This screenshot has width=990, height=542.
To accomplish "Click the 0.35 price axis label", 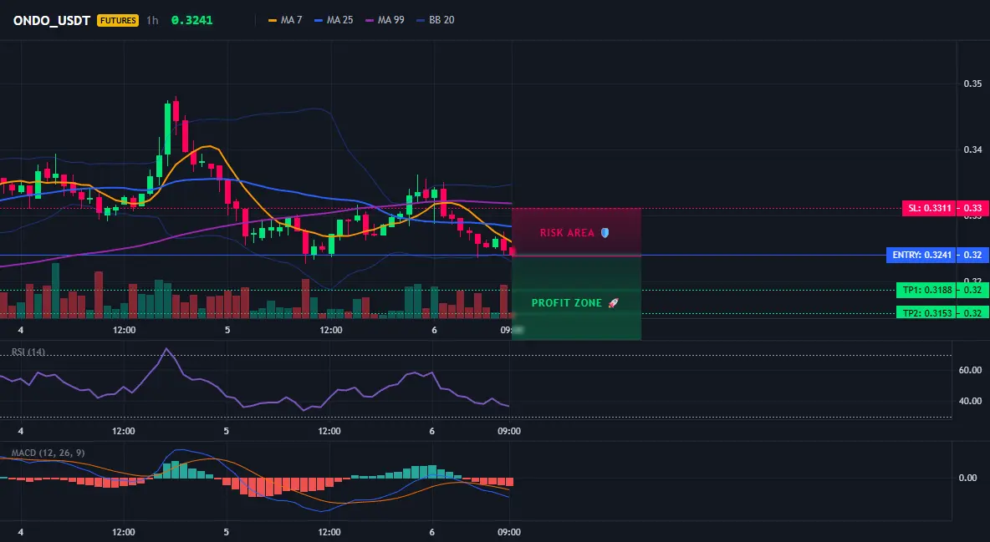I will [972, 84].
